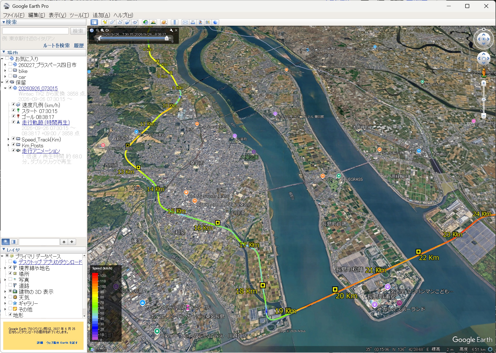
Task: Expand the Speed_Track(Km) folder arrow
Action: click(8, 139)
